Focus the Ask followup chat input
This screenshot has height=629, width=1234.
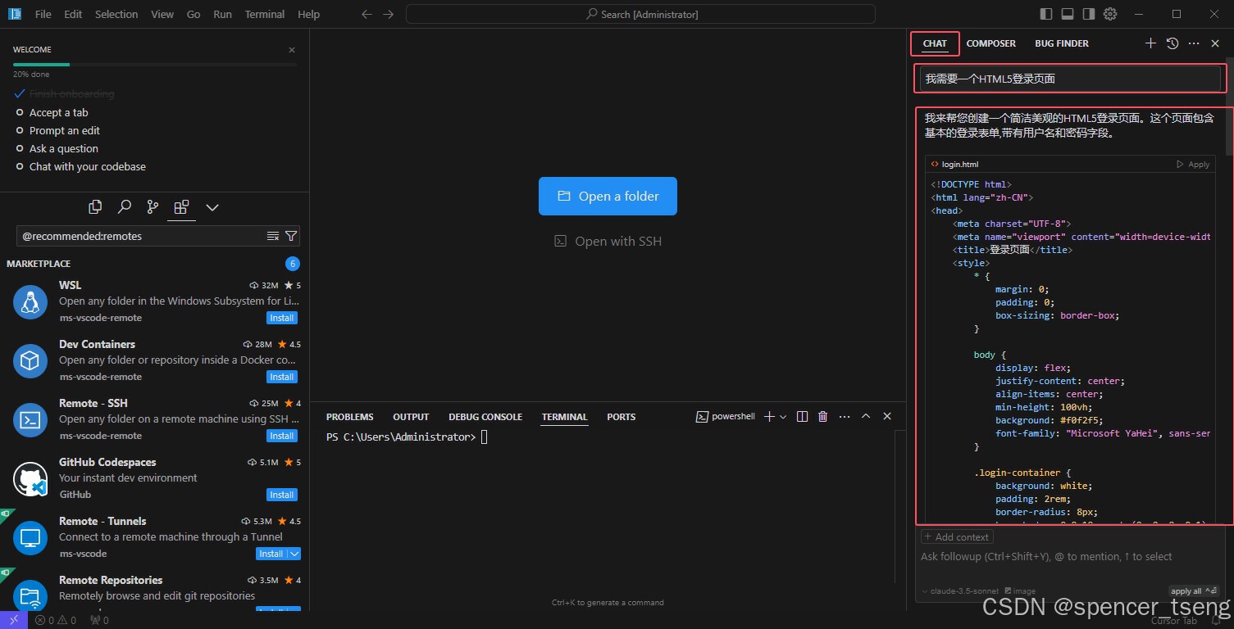(1071, 557)
